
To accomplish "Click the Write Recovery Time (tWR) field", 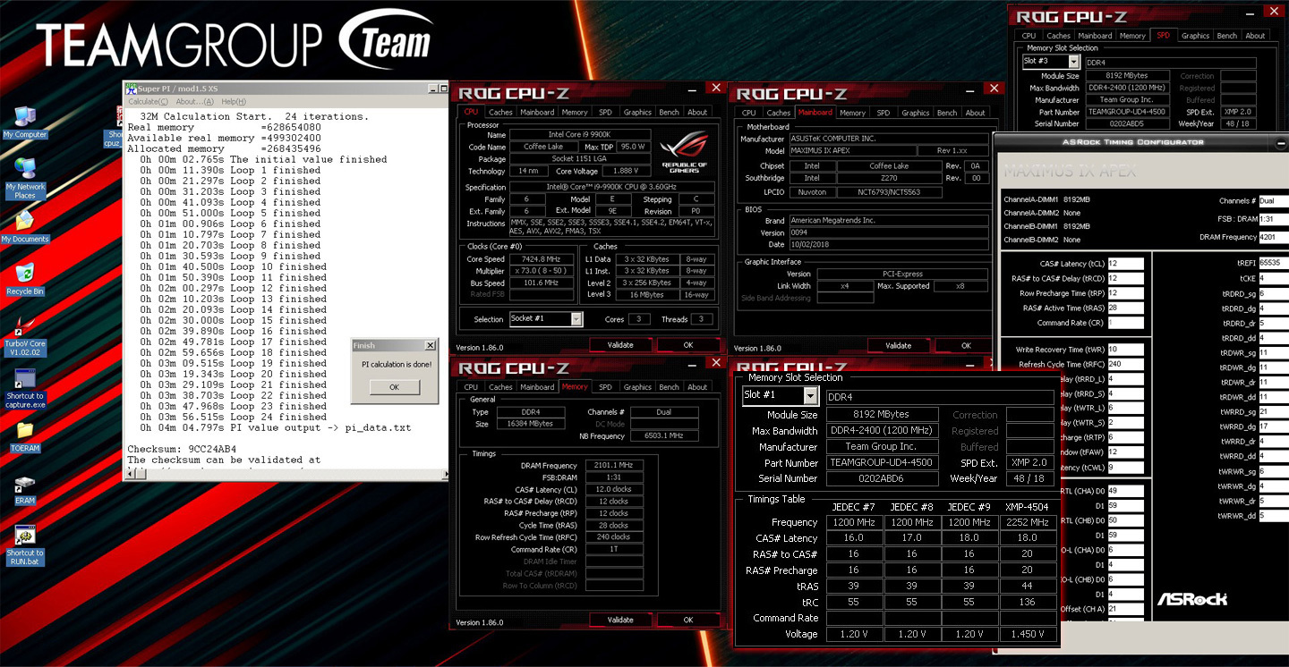I will [1125, 350].
